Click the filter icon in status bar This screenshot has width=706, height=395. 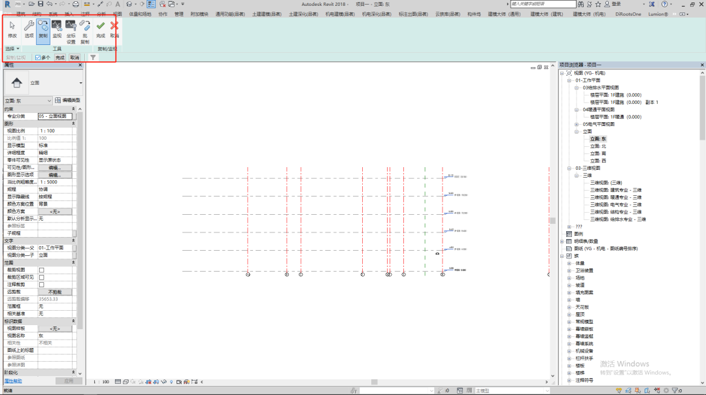point(675,390)
